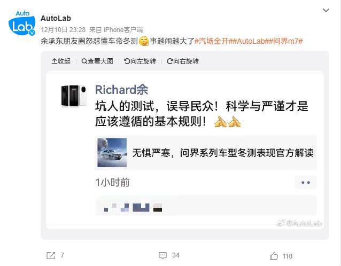341x266 pixels.
Task: Click the 来自 iPhone客户端 source text
Action: coord(116,30)
